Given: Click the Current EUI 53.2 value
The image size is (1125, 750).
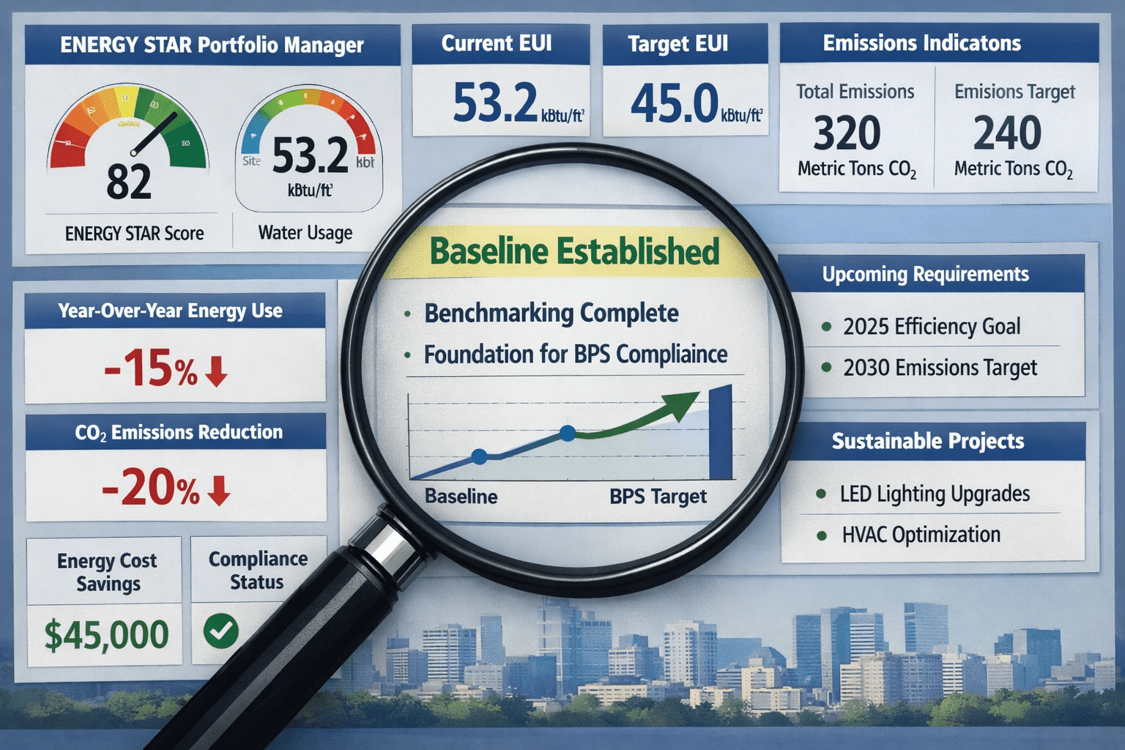Looking at the screenshot, I should (496, 103).
